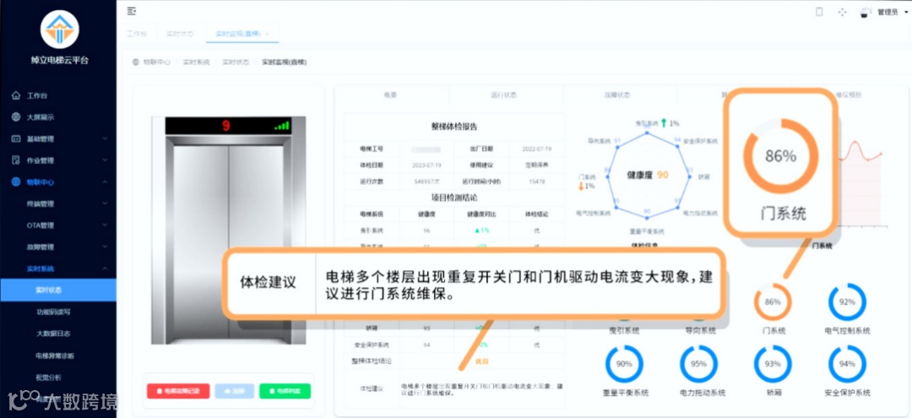Click the 运行次数 value 548957次
Image resolution: width=912 pixels, height=418 pixels.
pos(426,182)
